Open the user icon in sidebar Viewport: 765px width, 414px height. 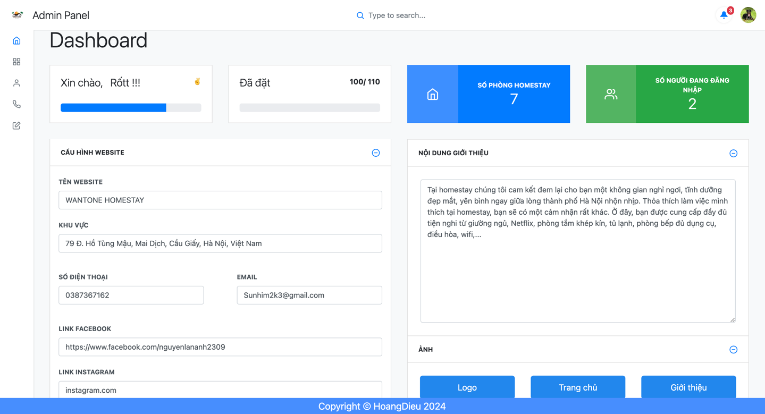point(16,83)
